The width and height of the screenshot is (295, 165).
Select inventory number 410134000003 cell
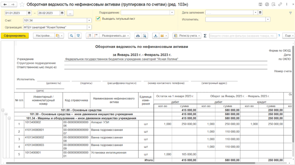pos(43,147)
